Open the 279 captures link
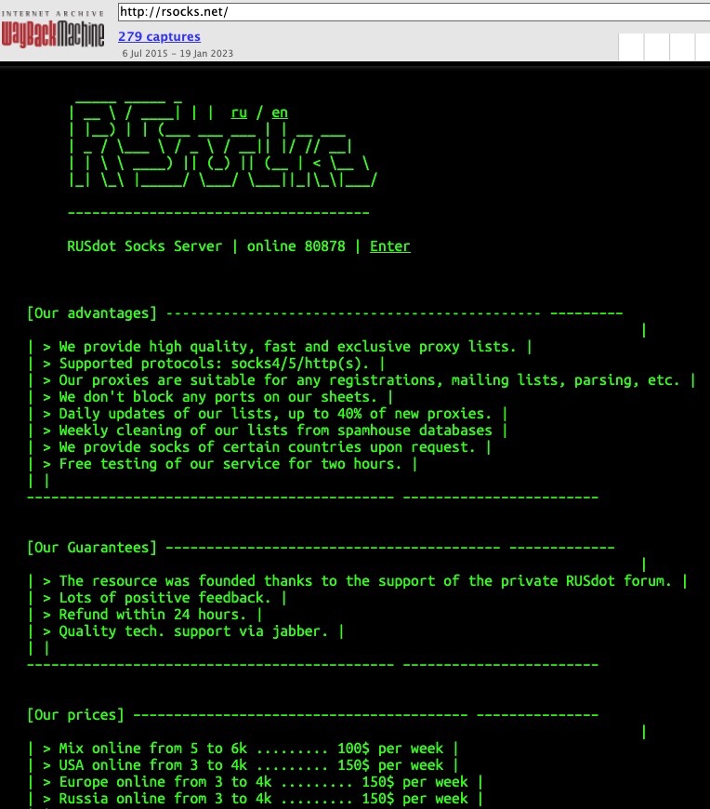Screen dimensions: 710x809 159,36
